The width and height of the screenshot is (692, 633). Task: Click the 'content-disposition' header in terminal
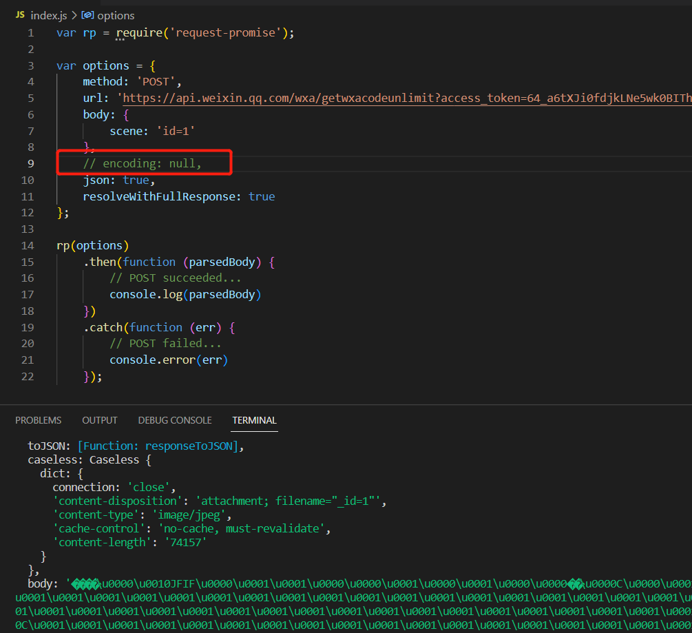click(220, 501)
